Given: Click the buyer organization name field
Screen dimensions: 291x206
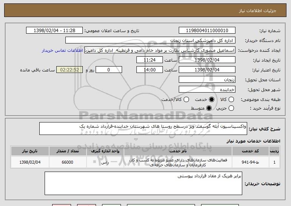Looking at the screenshot, I should point(150,40).
